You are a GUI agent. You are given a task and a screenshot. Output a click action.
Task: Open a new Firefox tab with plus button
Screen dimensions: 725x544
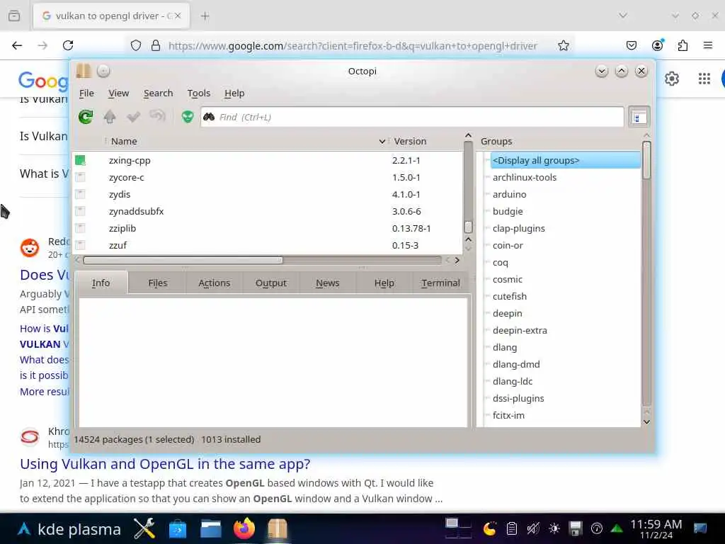(x=205, y=16)
